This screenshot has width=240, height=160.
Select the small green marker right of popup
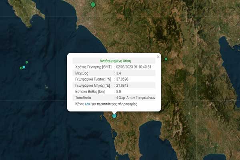(x=166, y=60)
